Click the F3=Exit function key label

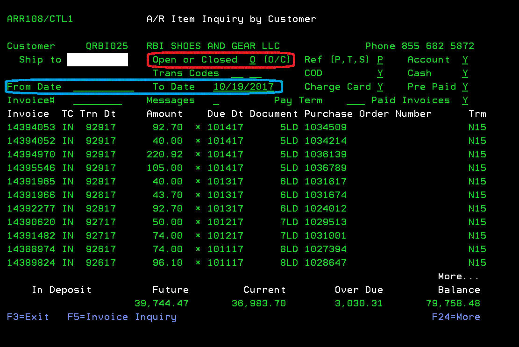click(x=28, y=317)
